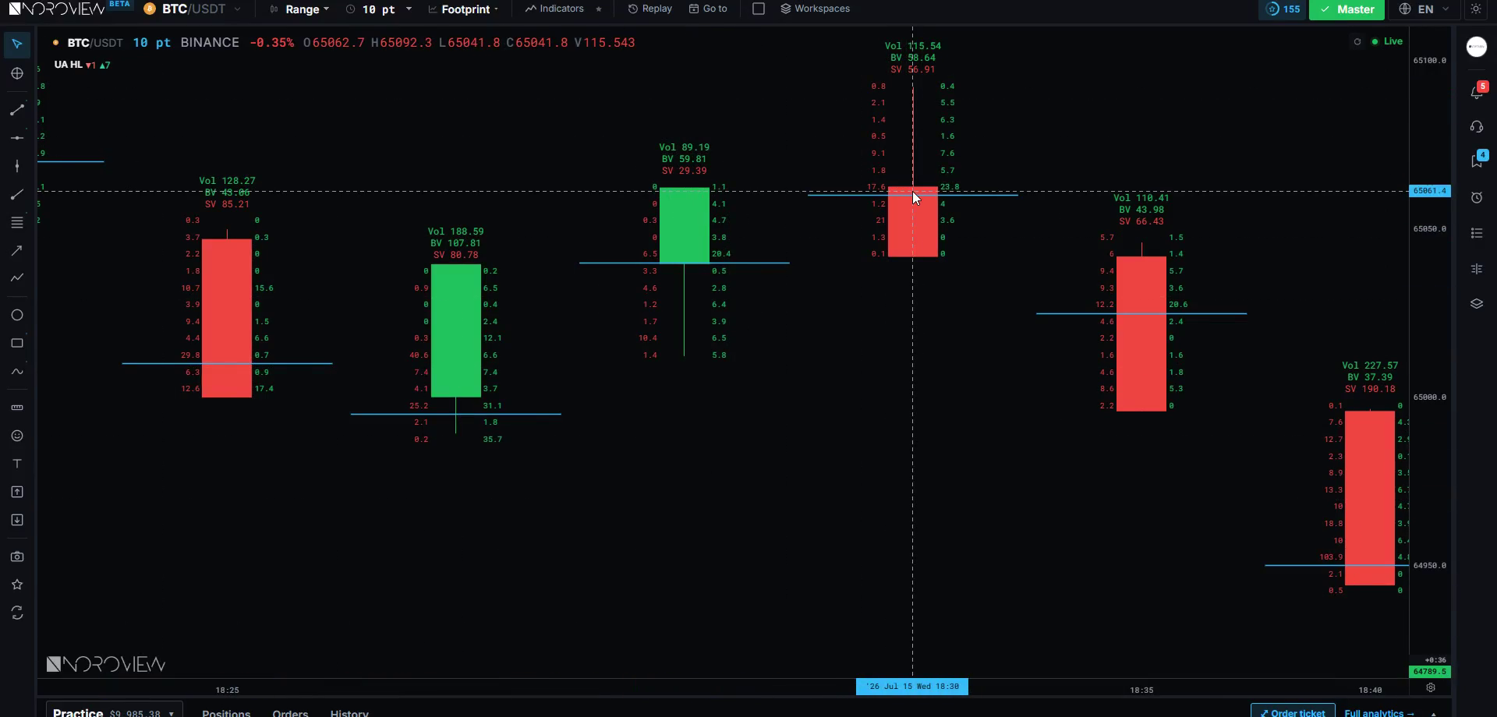This screenshot has height=717, width=1497.
Task: Toggle the layout square checkbox in toolbar
Action: point(758,9)
